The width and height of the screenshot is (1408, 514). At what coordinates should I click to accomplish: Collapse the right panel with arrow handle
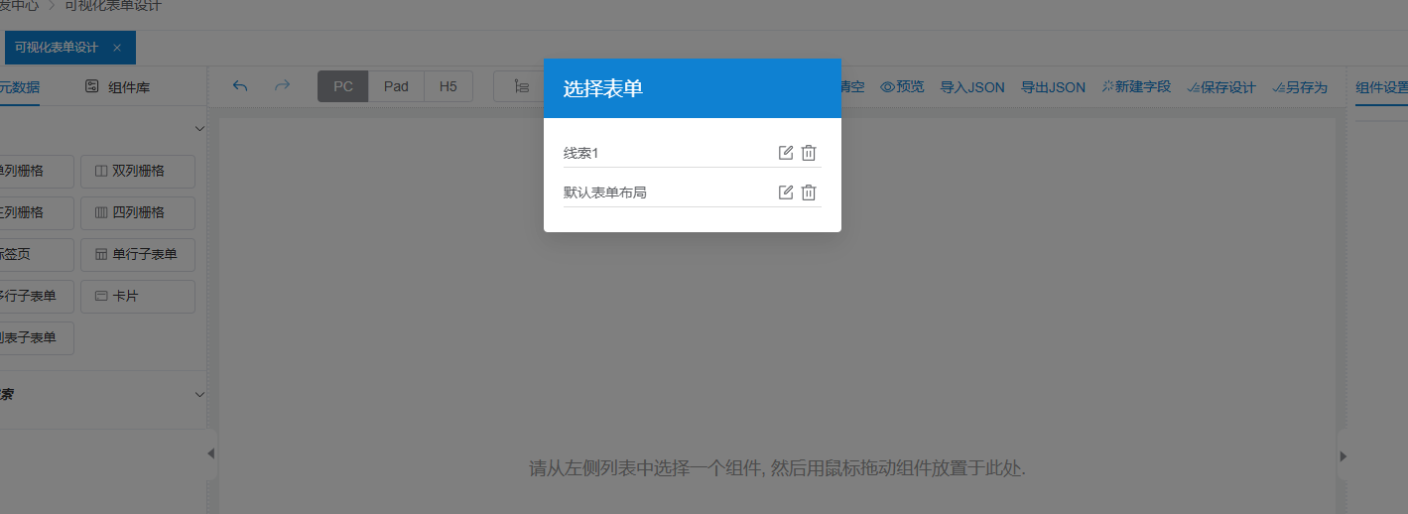pyautogui.click(x=1344, y=456)
